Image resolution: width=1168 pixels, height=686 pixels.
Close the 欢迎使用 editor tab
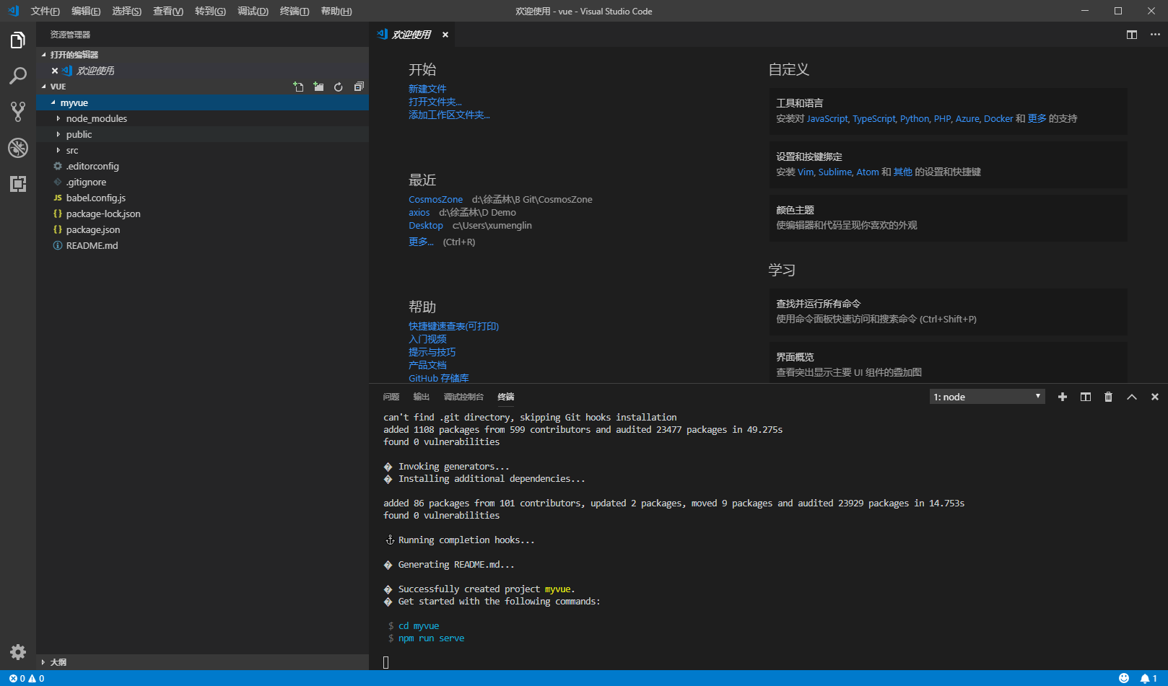(445, 35)
